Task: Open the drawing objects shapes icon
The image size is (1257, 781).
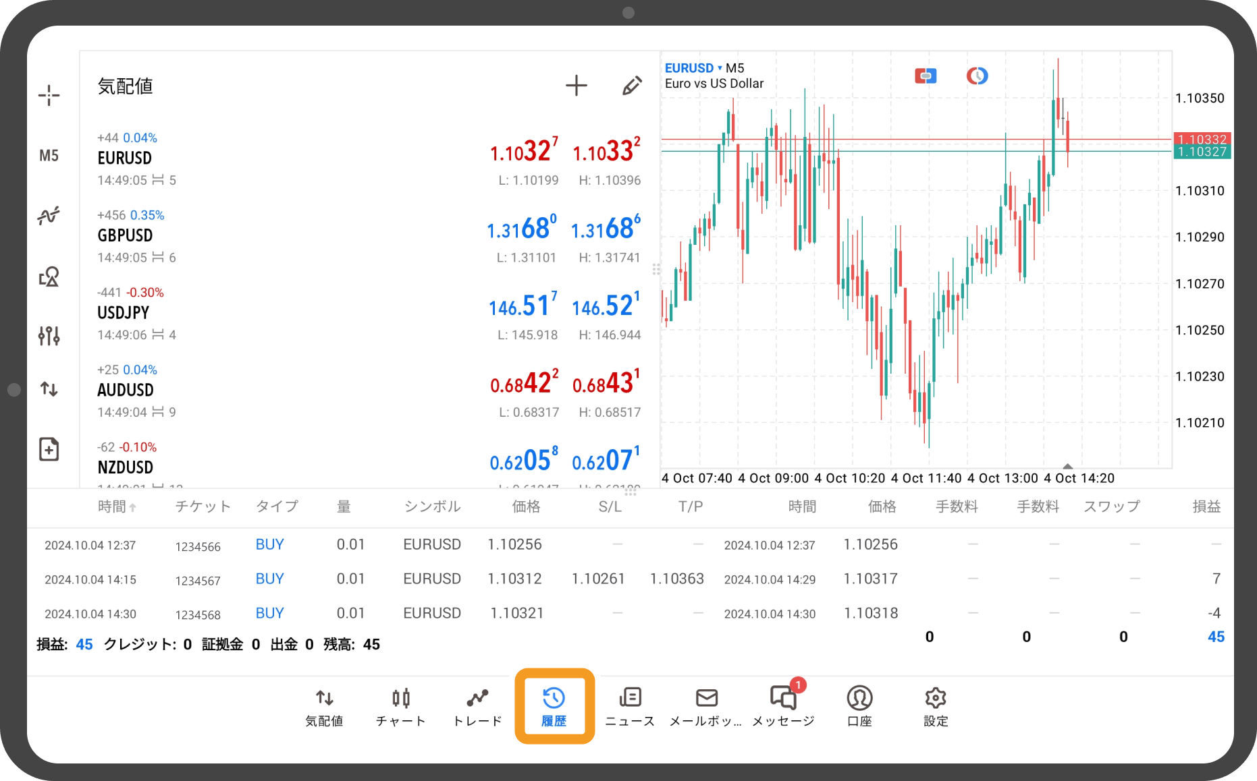Action: 49,277
